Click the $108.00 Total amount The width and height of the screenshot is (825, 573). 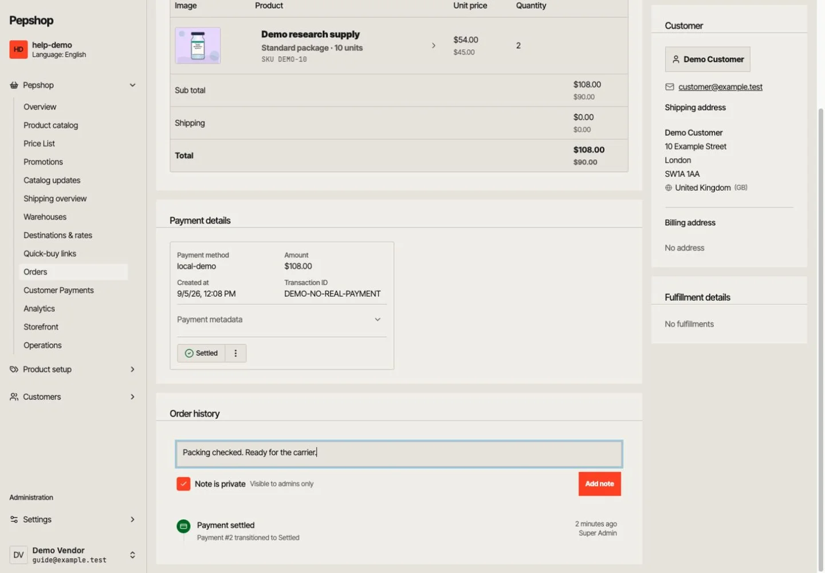tap(589, 150)
